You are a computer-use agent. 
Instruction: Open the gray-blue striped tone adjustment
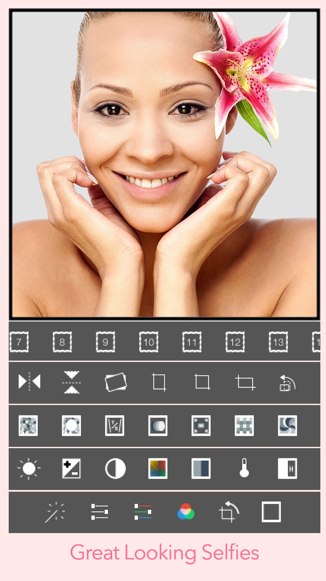tap(201, 469)
